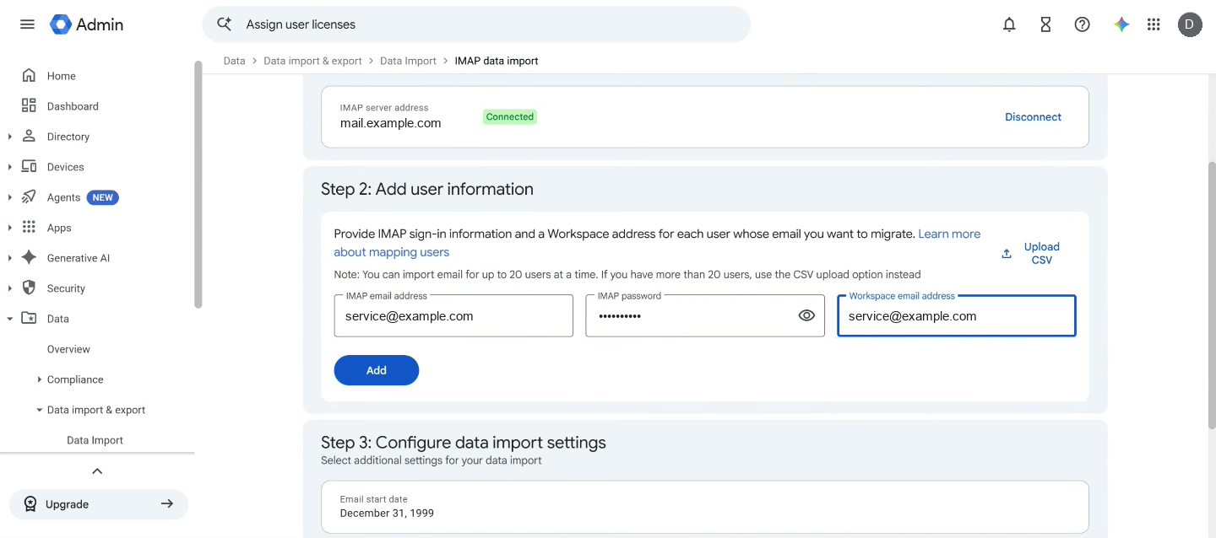Focus the Workspace email address field

pyautogui.click(x=957, y=315)
